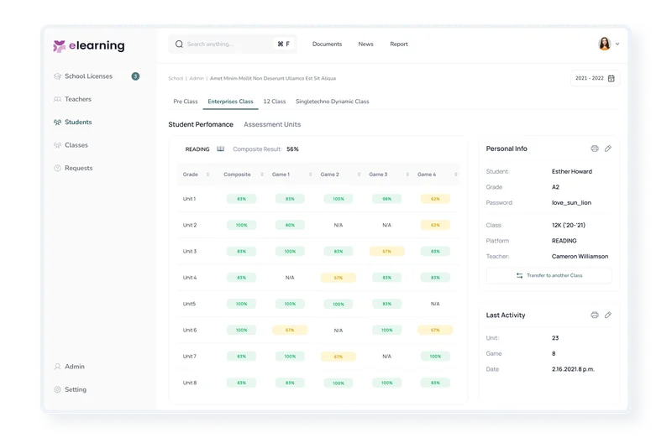Edit Last Activity with pencil icon

607,315
